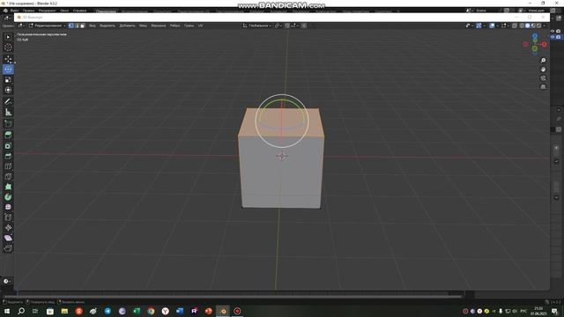Open Chrome from the taskbar
Viewport: 564px width, 317px height.
(x=151, y=311)
